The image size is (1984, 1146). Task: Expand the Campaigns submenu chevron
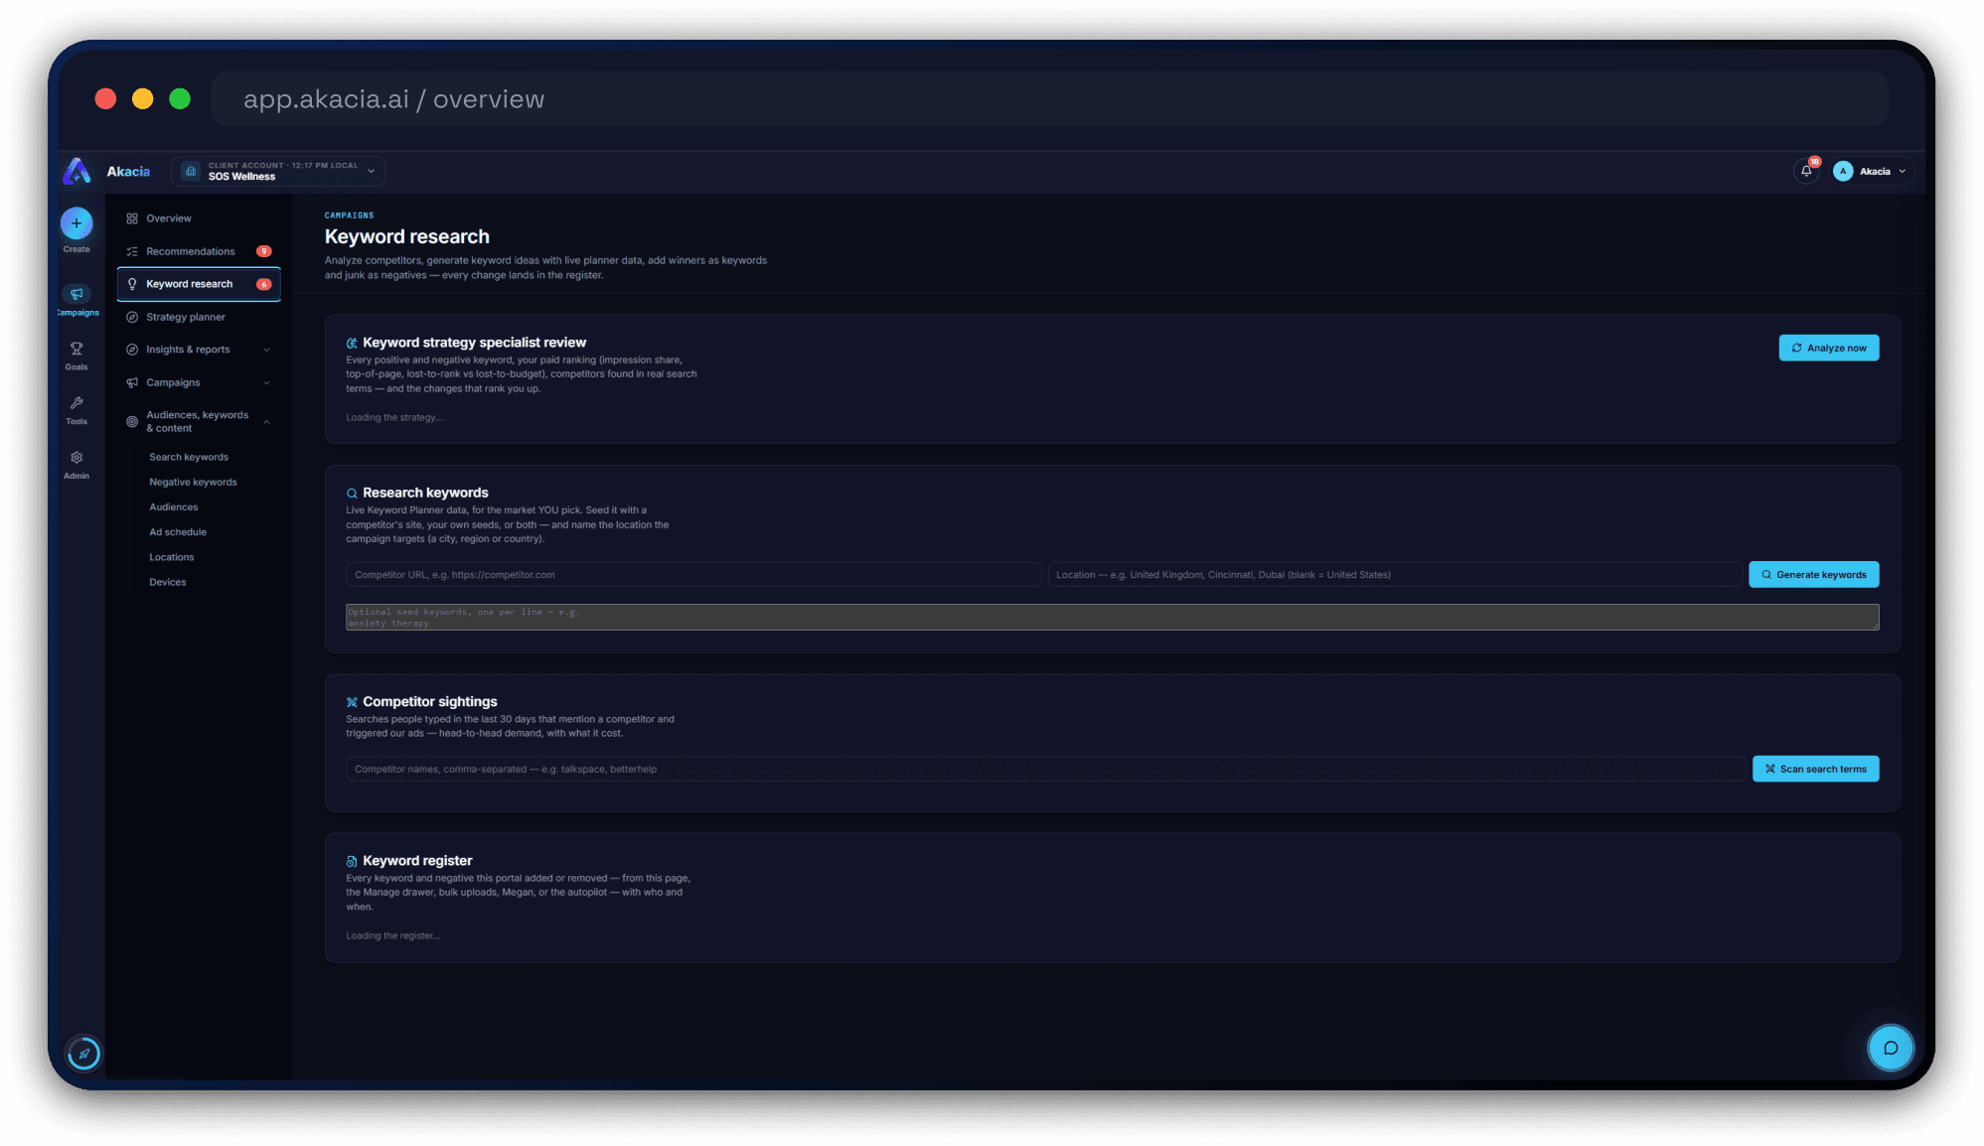pyautogui.click(x=266, y=383)
